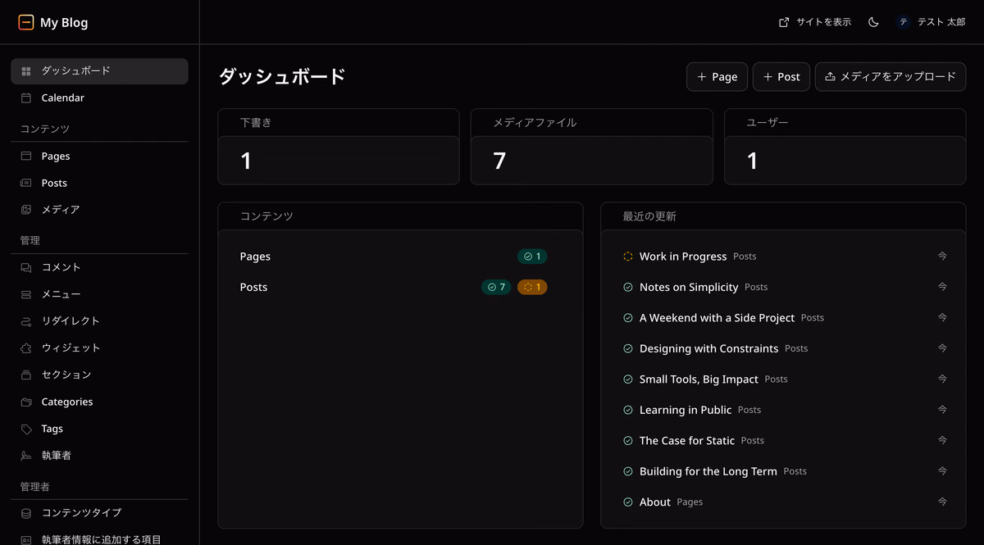Click the + Page button
Image resolution: width=984 pixels, height=545 pixels.
pyautogui.click(x=717, y=77)
